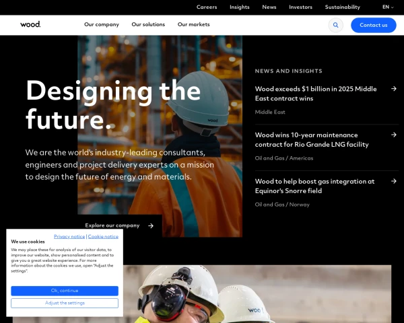Viewport: 404px width, 323px height.
Task: Click arrow beside Rio Grande LNG news
Action: [393, 135]
